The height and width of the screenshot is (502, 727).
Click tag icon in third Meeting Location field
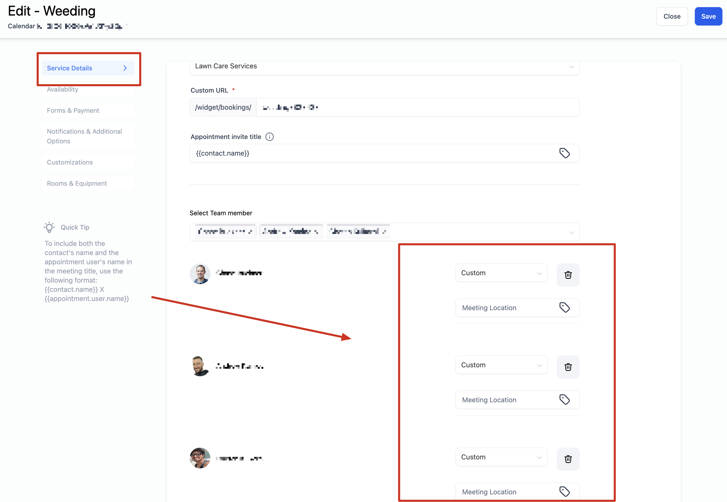pos(564,491)
